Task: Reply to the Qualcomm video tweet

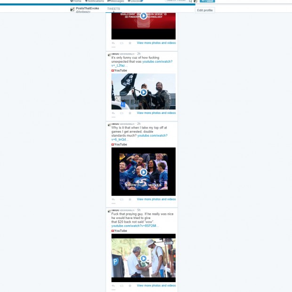Action: pyautogui.click(x=113, y=43)
